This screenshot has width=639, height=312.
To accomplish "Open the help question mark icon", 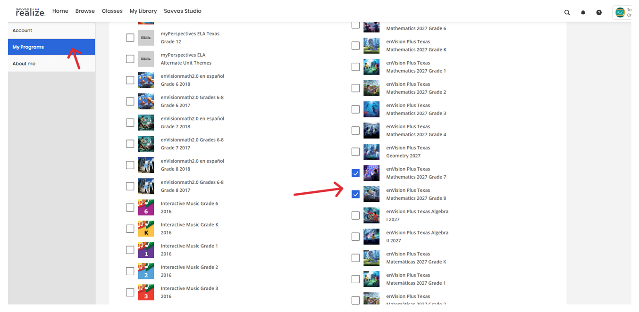I will (x=599, y=13).
